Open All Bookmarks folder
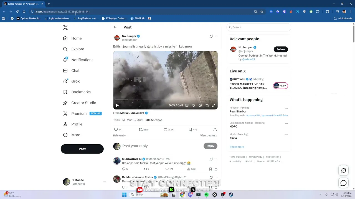 [x=343, y=19]
